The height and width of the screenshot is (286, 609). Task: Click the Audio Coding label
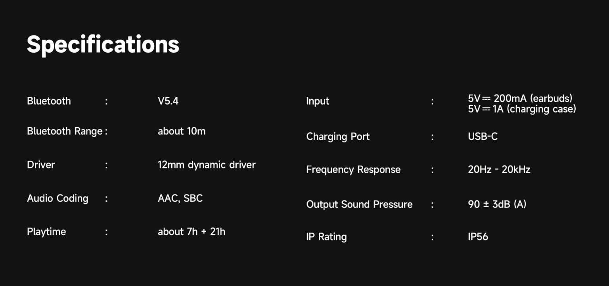(57, 198)
